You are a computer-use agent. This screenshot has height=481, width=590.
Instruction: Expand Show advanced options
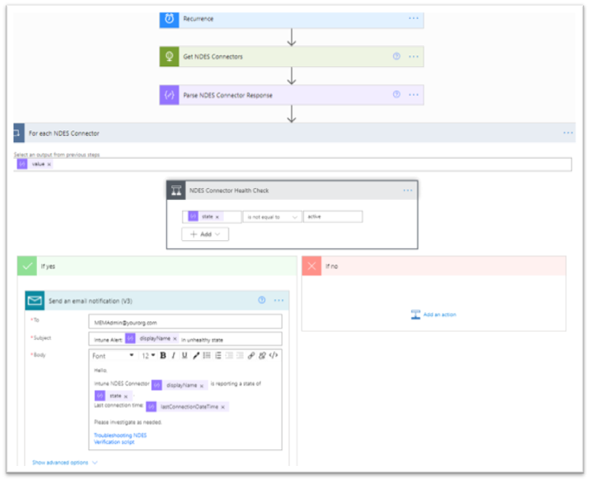point(65,462)
